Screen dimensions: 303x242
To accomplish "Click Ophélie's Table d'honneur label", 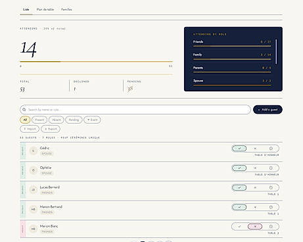I will [x=267, y=174].
